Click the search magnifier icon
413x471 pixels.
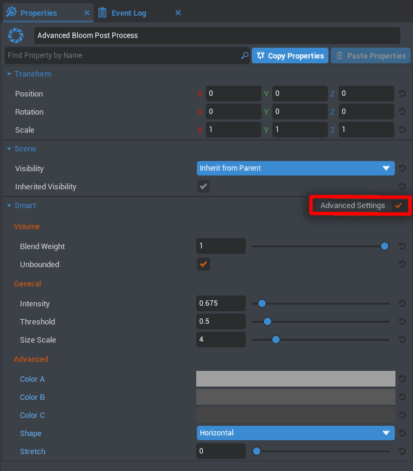(245, 55)
